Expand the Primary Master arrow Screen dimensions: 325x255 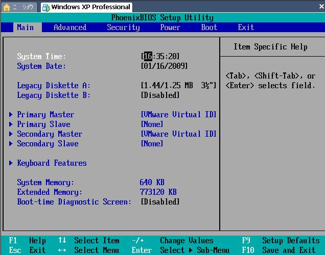11,114
